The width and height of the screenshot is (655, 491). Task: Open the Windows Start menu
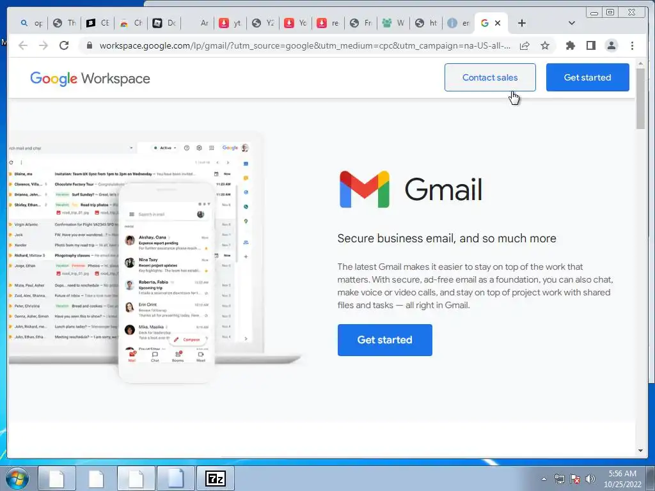click(x=17, y=478)
